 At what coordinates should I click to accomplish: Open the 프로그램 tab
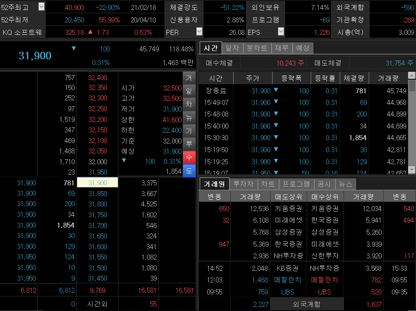coord(296,184)
